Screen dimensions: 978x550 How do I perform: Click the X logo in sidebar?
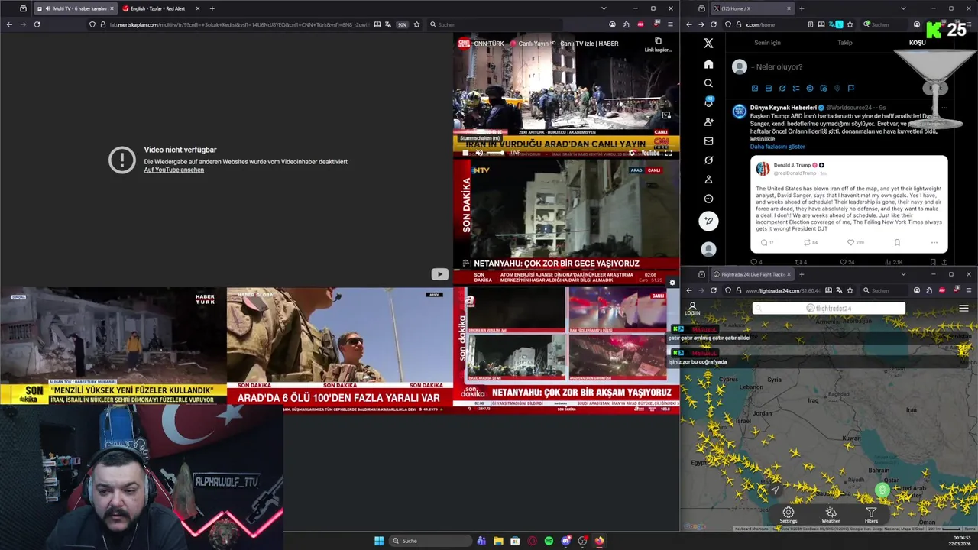coord(708,44)
